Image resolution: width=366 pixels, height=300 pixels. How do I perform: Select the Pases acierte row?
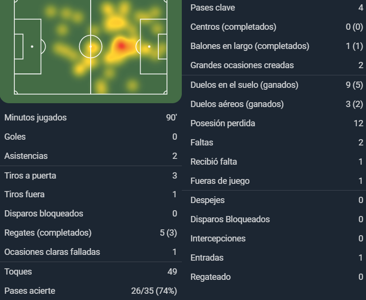(91, 291)
